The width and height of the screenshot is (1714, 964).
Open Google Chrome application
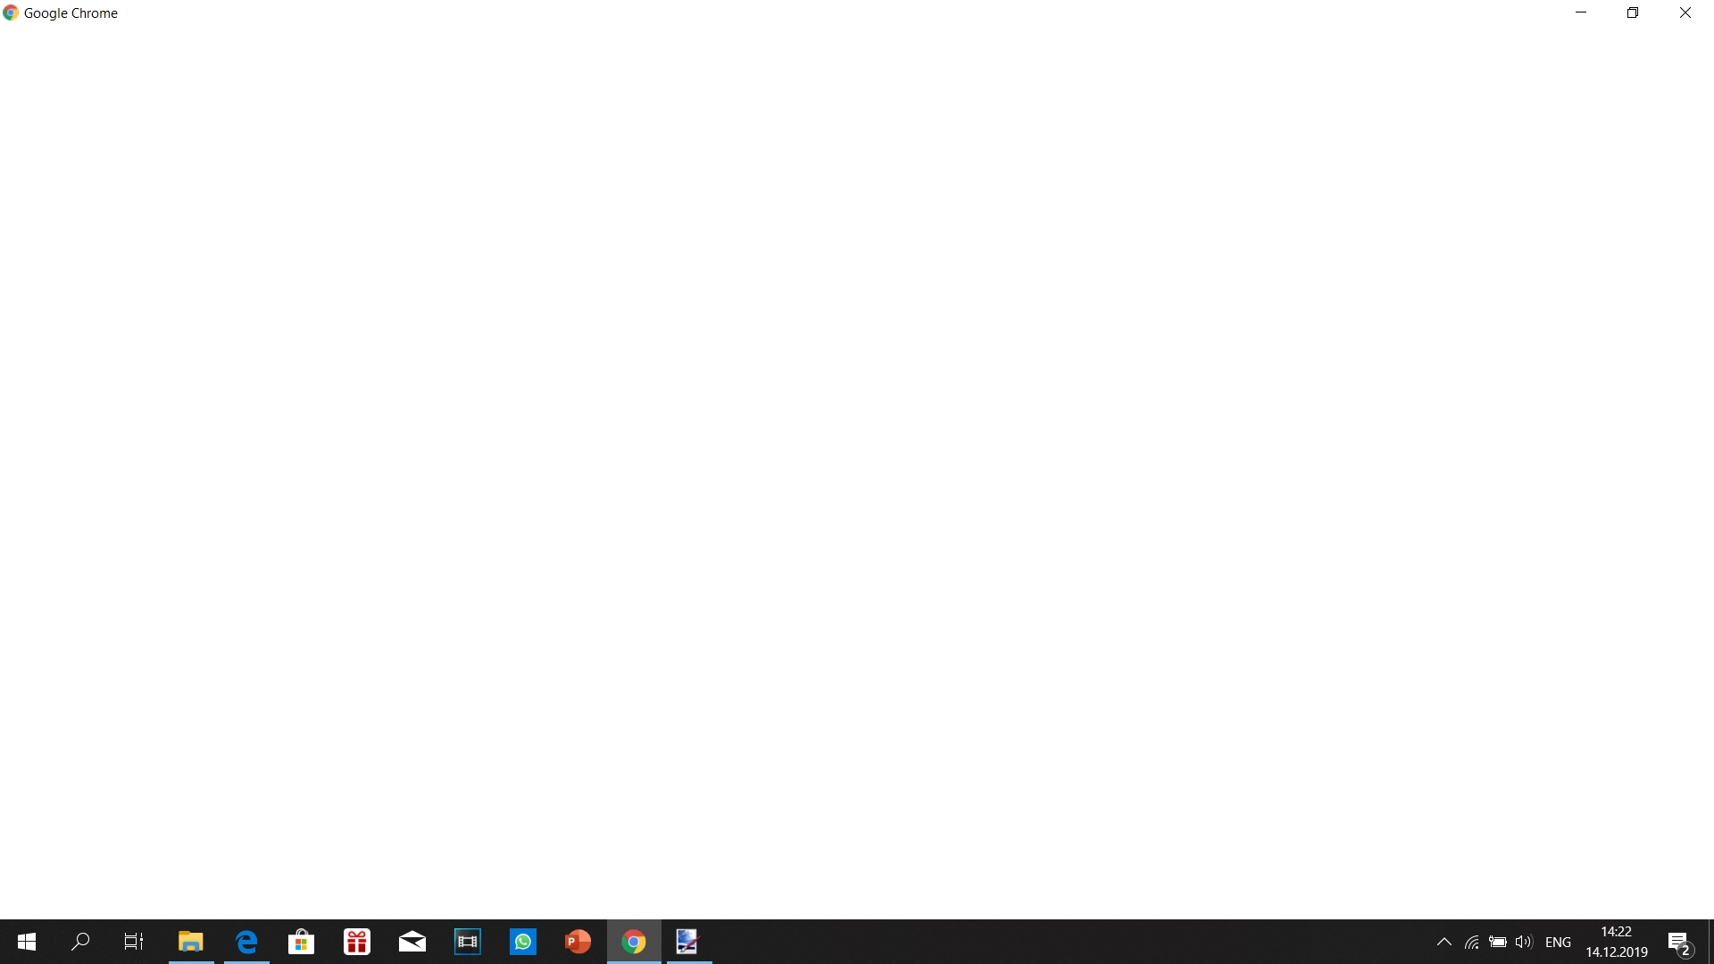[x=633, y=941]
